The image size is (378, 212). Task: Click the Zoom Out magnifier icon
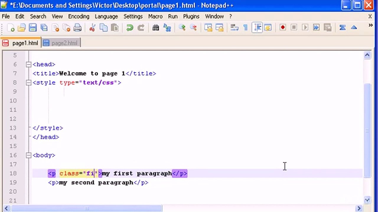[193, 28]
